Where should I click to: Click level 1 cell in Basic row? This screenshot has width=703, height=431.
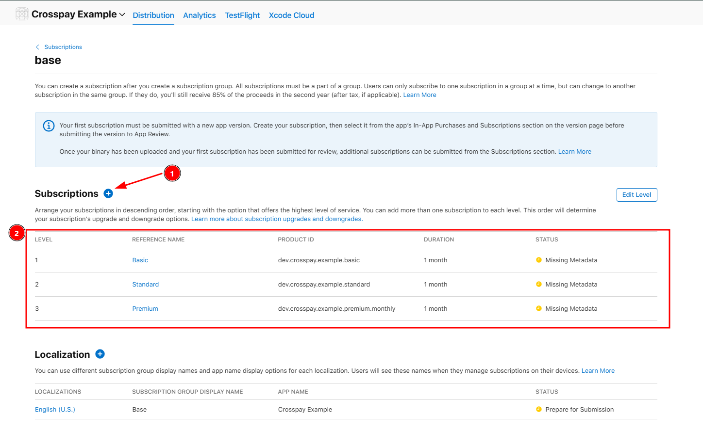pyautogui.click(x=36, y=260)
